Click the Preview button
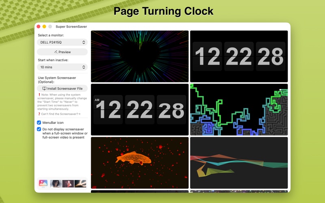The height and width of the screenshot is (203, 325). (x=62, y=52)
